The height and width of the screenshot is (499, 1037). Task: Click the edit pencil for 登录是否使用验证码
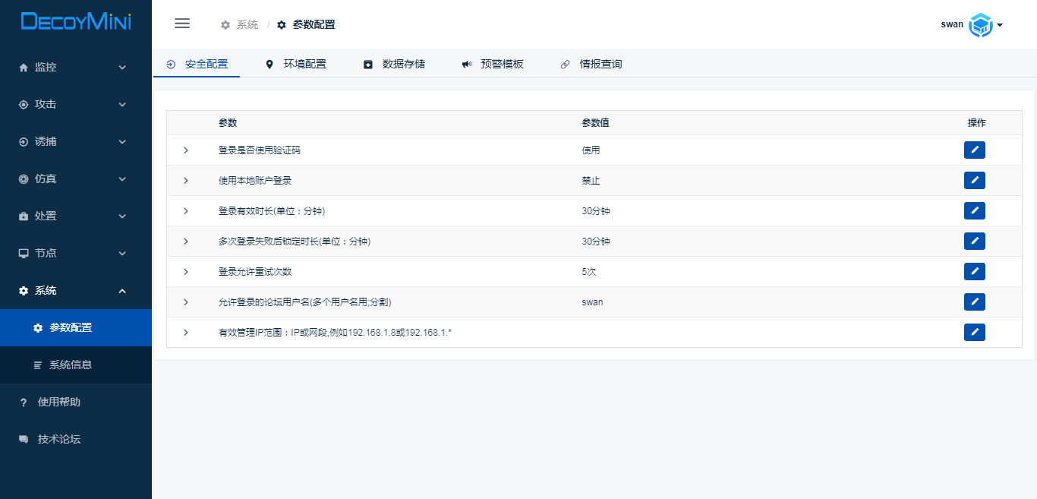tap(974, 150)
